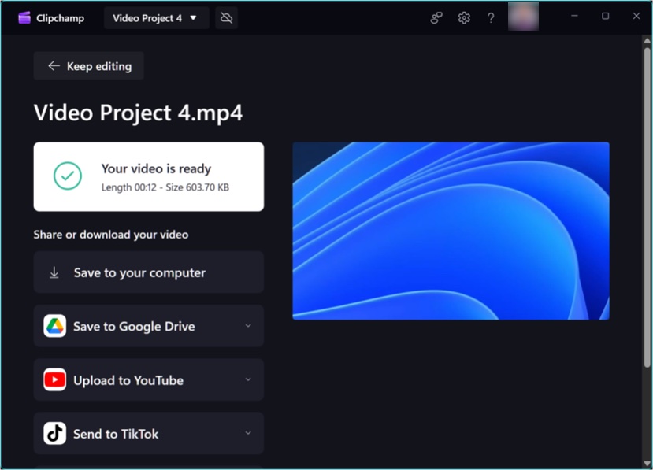Click the Keep editing back button

89,66
